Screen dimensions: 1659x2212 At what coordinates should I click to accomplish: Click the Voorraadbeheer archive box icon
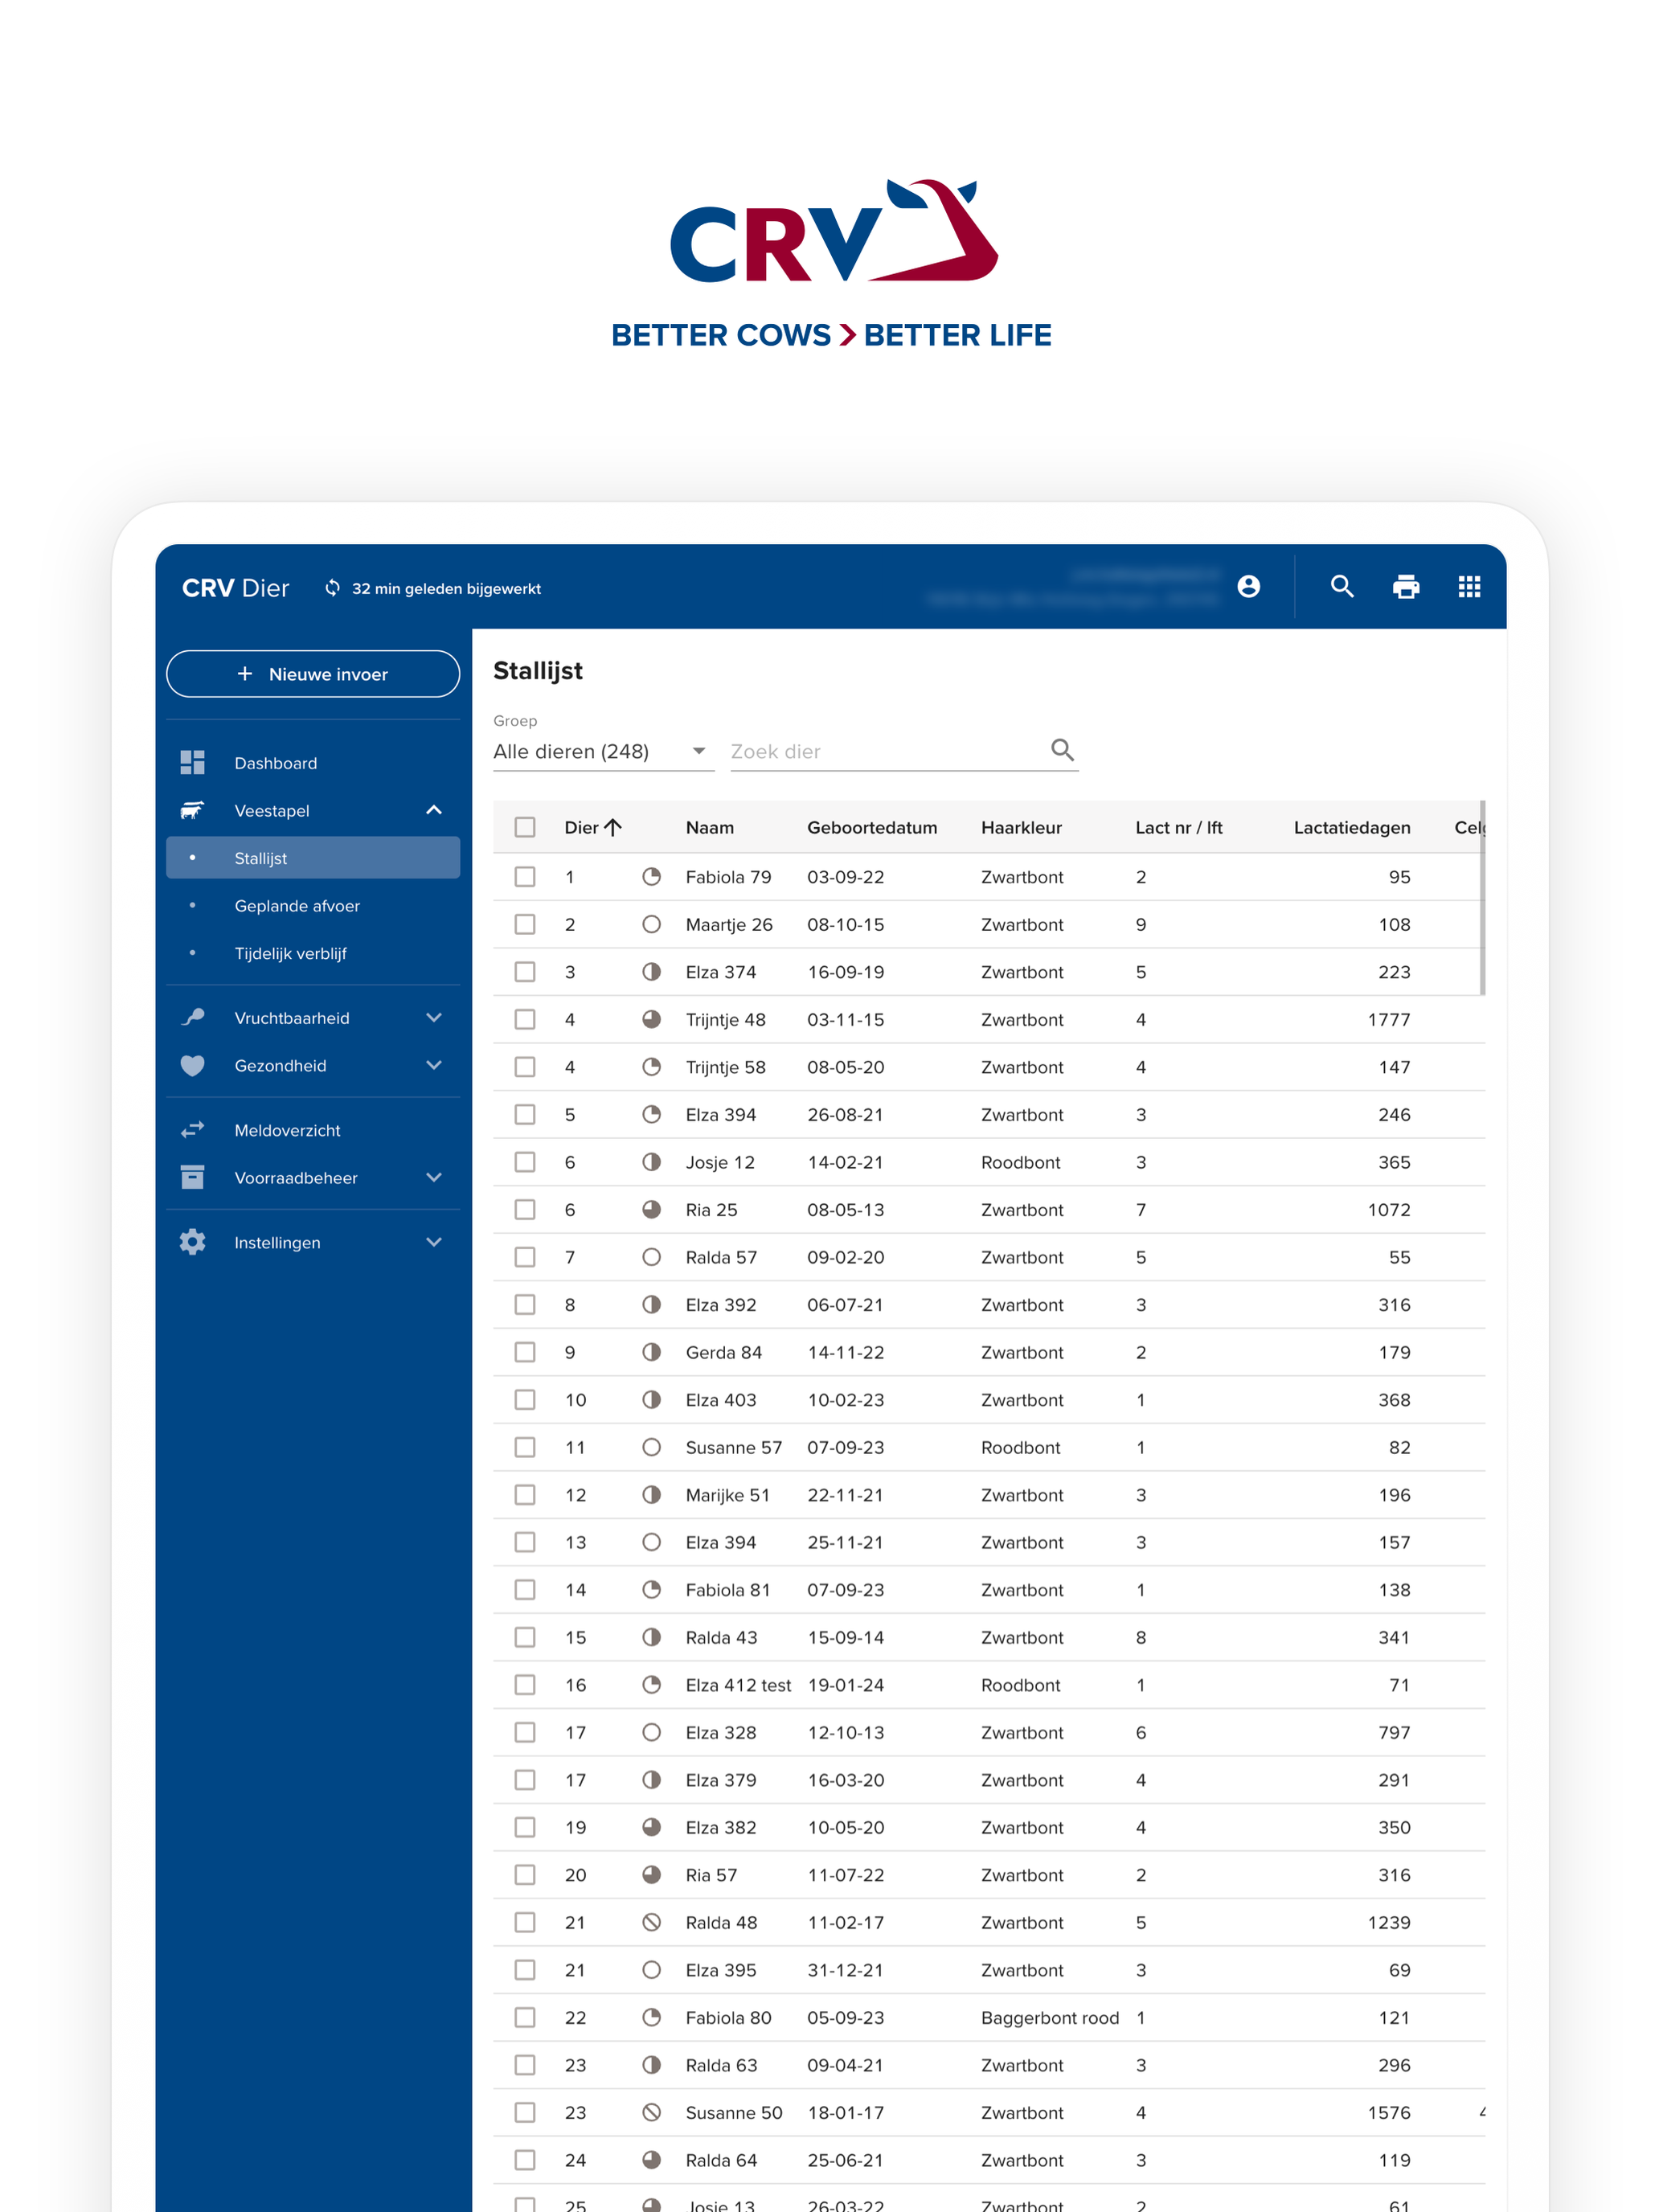[192, 1178]
